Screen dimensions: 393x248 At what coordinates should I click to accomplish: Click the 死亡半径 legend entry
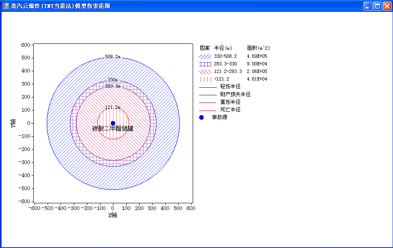click(x=230, y=110)
